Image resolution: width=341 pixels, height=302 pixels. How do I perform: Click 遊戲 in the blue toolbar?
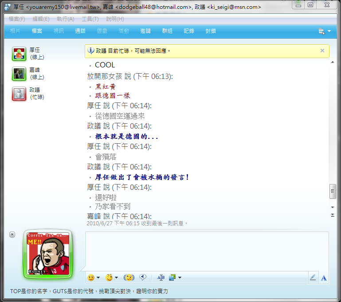(102, 31)
